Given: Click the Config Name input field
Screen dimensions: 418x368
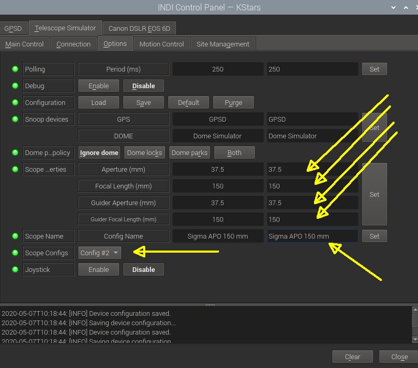Looking at the screenshot, I should tap(312, 236).
